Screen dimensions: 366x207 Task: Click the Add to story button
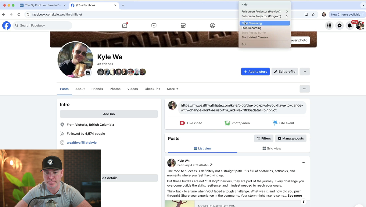255,72
